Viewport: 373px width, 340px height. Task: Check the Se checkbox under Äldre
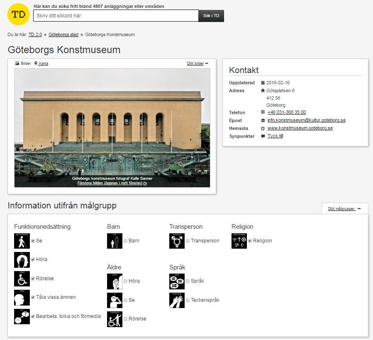click(125, 300)
